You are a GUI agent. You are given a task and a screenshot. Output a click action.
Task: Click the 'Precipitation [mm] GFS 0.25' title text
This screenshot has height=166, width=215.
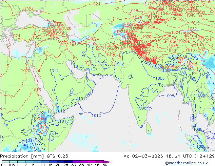pyautogui.click(x=34, y=156)
